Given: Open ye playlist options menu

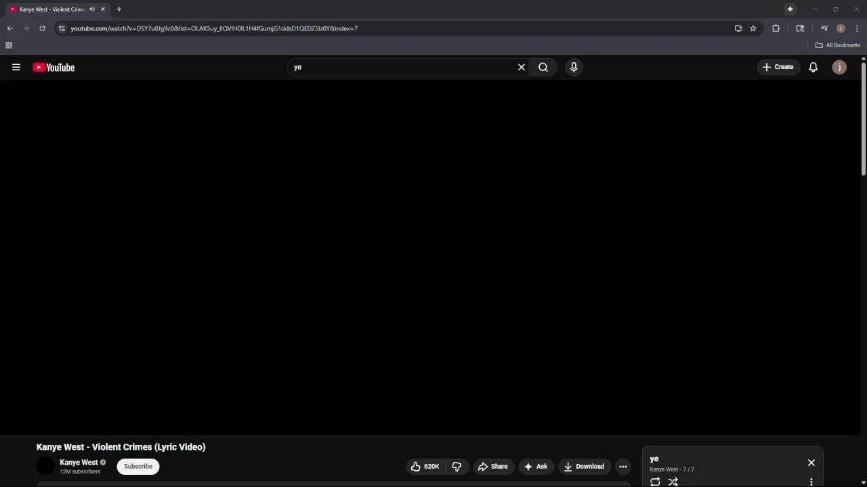Looking at the screenshot, I should 811,482.
